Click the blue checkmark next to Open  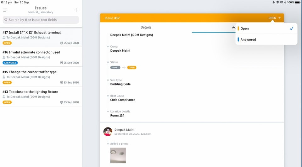[291, 29]
